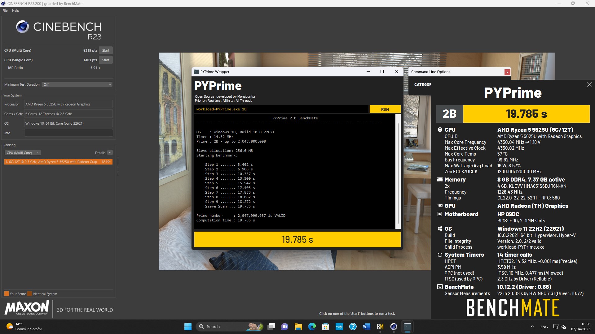Open Microsoft Edge from taskbar
The width and height of the screenshot is (595, 334).
pyautogui.click(x=312, y=327)
